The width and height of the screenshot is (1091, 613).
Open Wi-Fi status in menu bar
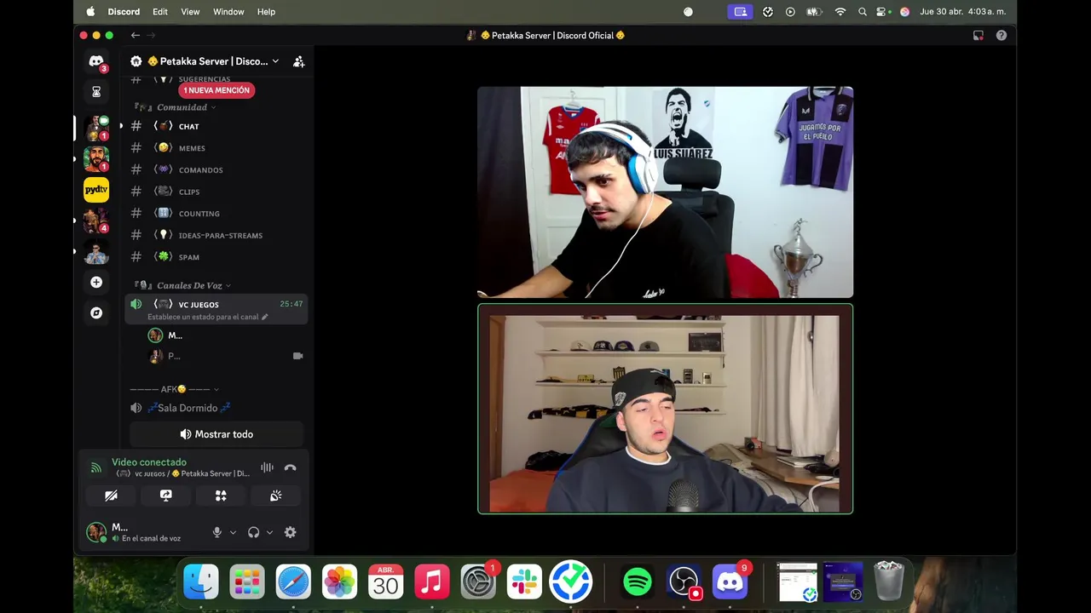tap(840, 12)
